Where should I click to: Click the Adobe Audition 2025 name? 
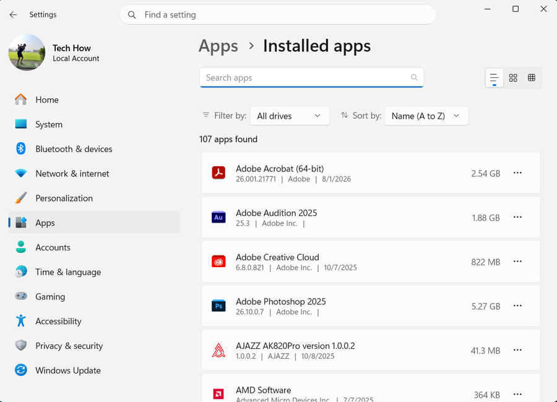coord(277,213)
